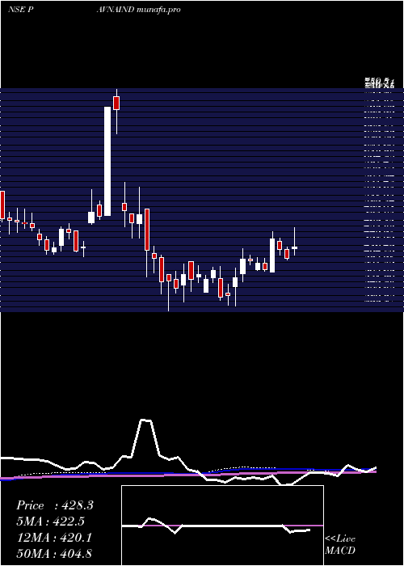Screen dimensions: 404x566
Task: Click the '50MA : 404.8' value
Action: [54, 554]
